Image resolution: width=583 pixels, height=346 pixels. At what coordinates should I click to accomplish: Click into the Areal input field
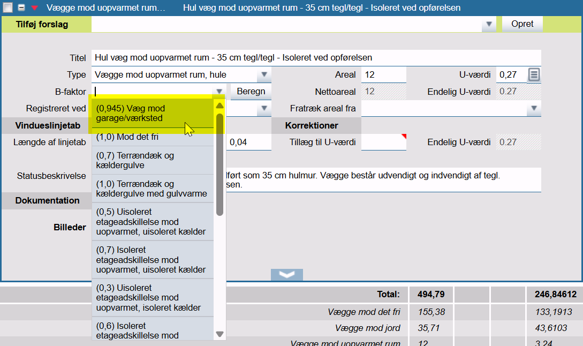383,75
